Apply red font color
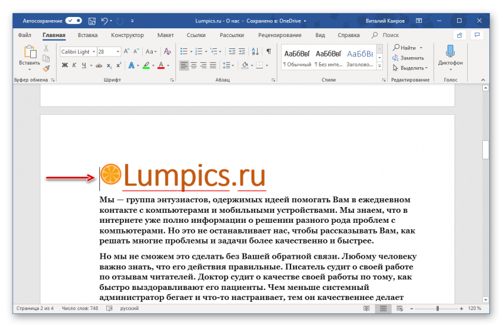Viewport: 503px width, 327px height. coord(161,66)
